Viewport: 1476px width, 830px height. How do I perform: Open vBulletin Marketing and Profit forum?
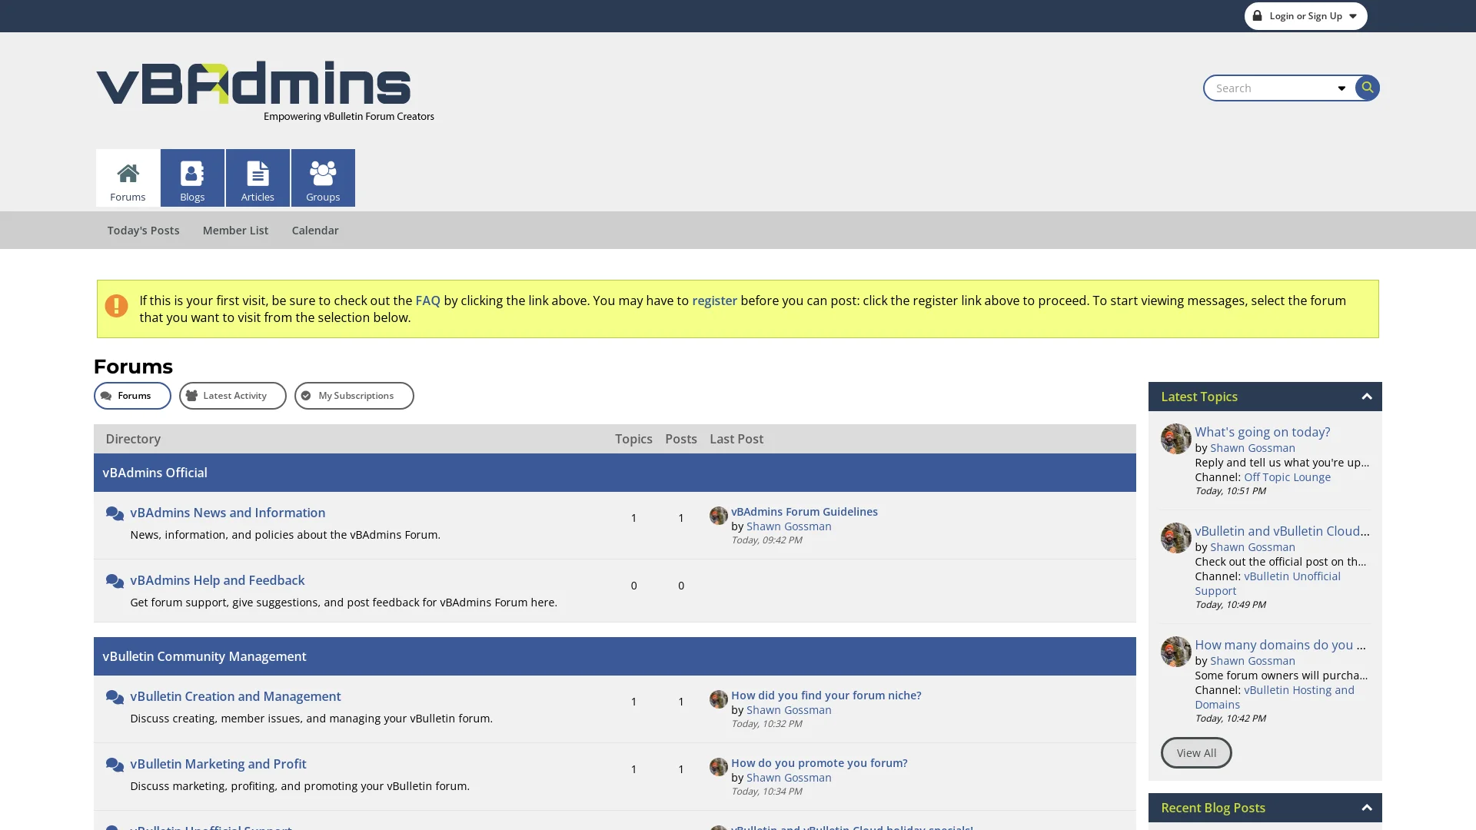pyautogui.click(x=218, y=764)
